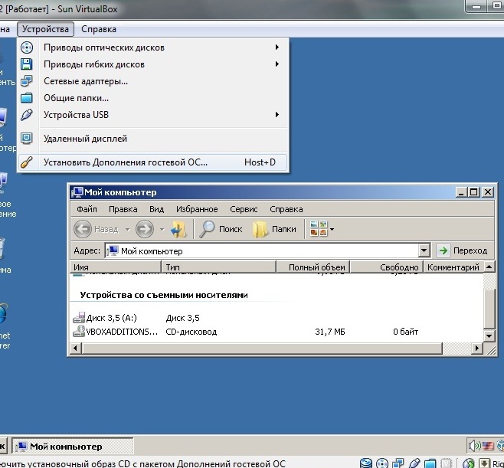Open the Устройства menu in VirtualBox
The image size is (504, 468).
(45, 29)
